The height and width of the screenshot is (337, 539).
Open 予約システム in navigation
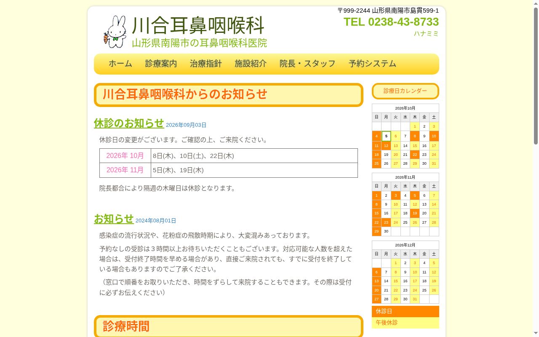[372, 64]
